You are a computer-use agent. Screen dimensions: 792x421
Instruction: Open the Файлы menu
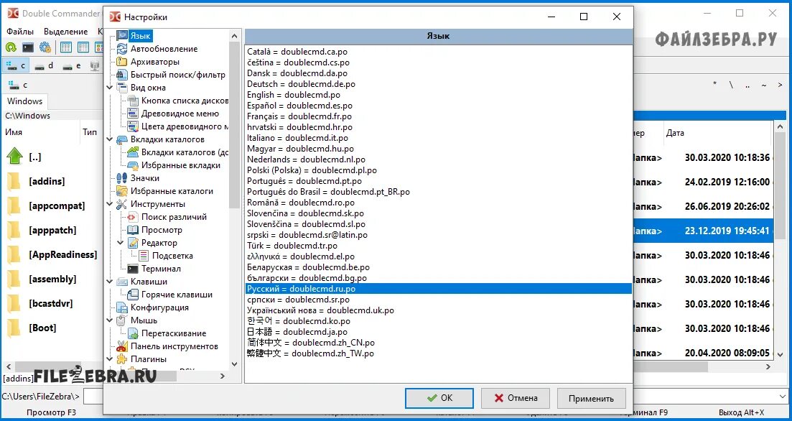pyautogui.click(x=20, y=32)
